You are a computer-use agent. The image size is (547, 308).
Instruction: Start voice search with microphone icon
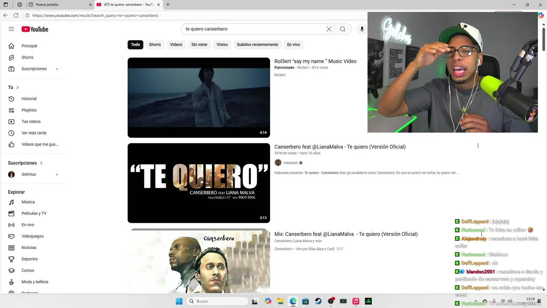362,29
